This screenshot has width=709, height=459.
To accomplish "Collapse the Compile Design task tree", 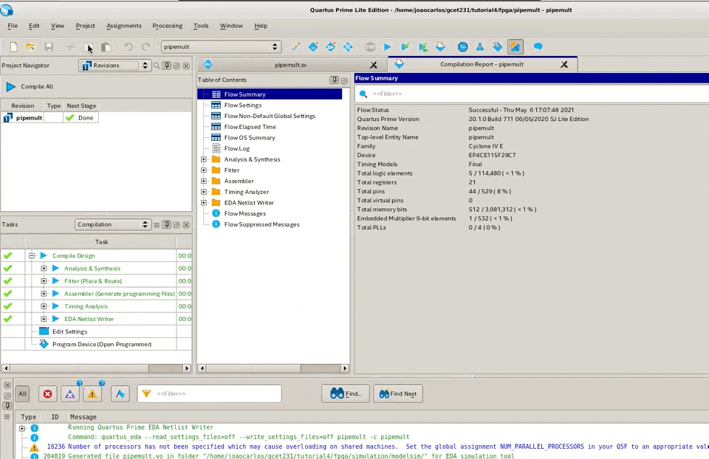I will tap(32, 256).
